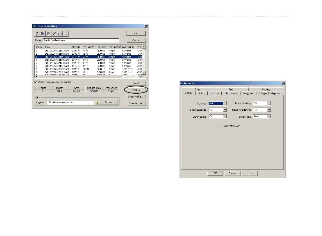
Task: Open the Symbol Size dropdown
Action: pos(269,117)
